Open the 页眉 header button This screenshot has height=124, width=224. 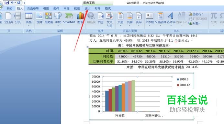pyautogui.click(x=120, y=18)
